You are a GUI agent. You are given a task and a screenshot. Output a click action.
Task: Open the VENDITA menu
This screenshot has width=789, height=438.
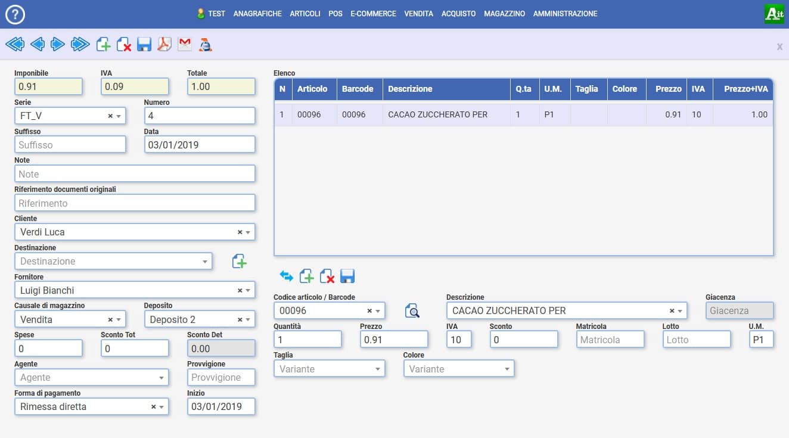(x=418, y=14)
